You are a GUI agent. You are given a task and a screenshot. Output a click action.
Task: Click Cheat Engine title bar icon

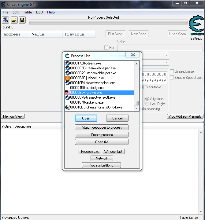click(3, 5)
